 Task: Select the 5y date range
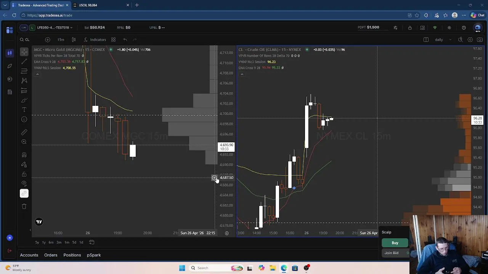(37, 242)
